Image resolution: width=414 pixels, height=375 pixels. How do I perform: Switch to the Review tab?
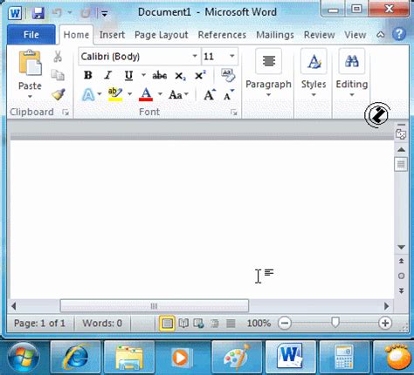320,35
